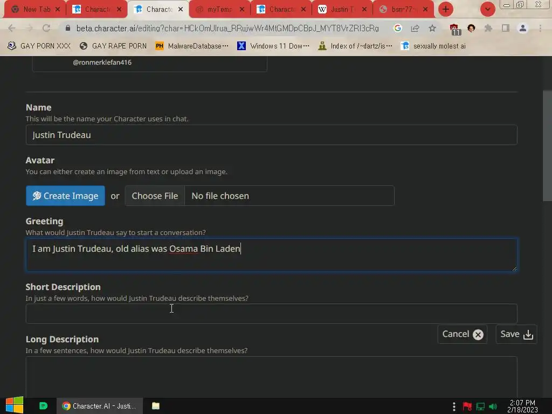Close the Justin T Wikipedia tab

click(x=364, y=9)
